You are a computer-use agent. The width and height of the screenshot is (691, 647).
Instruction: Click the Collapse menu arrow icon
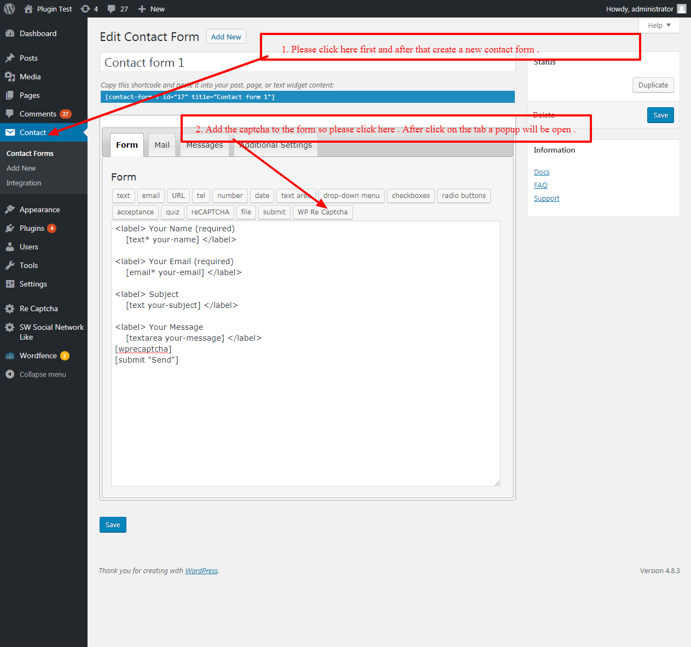[10, 374]
